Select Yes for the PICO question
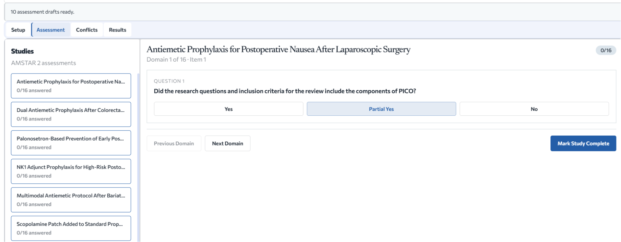 coord(229,109)
